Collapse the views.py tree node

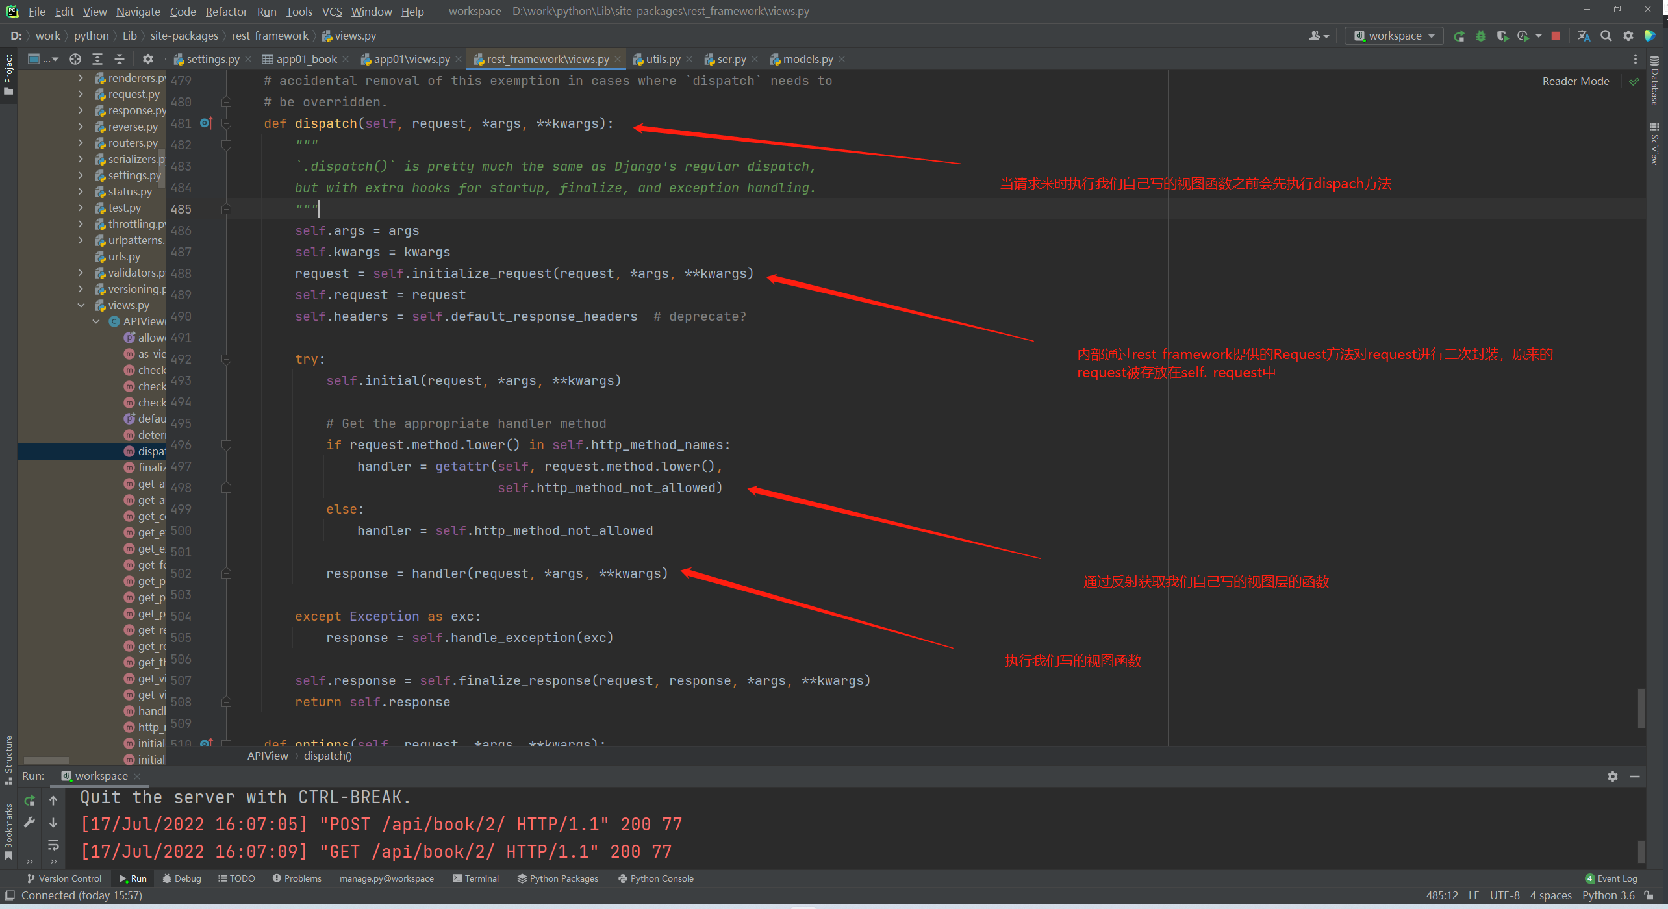coord(81,305)
